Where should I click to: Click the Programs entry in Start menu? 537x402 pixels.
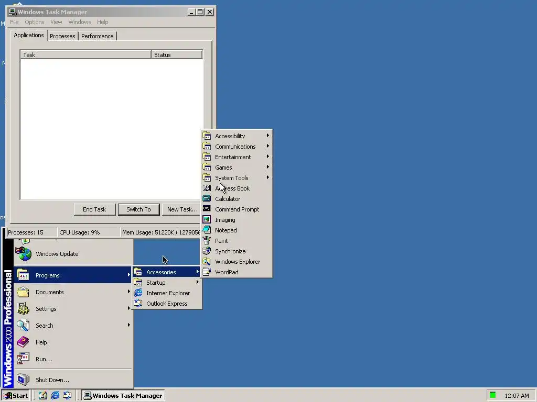pos(73,275)
